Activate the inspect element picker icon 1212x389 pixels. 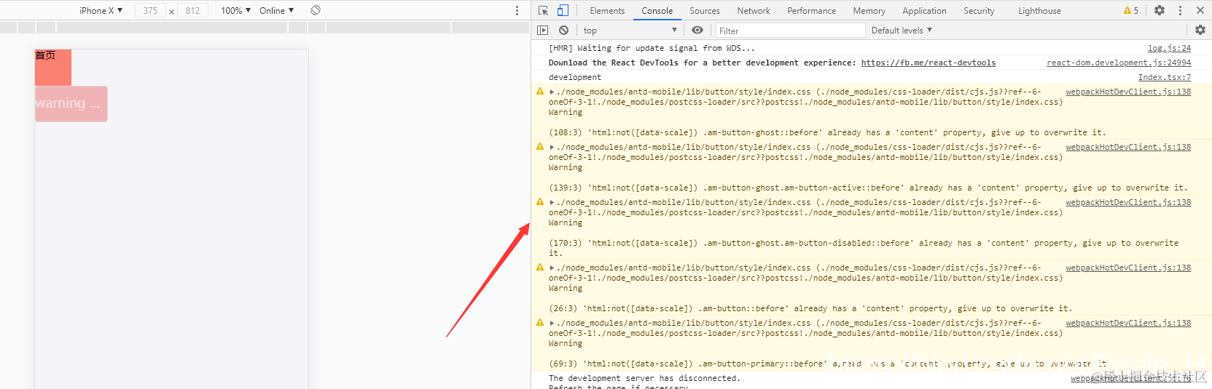point(543,10)
